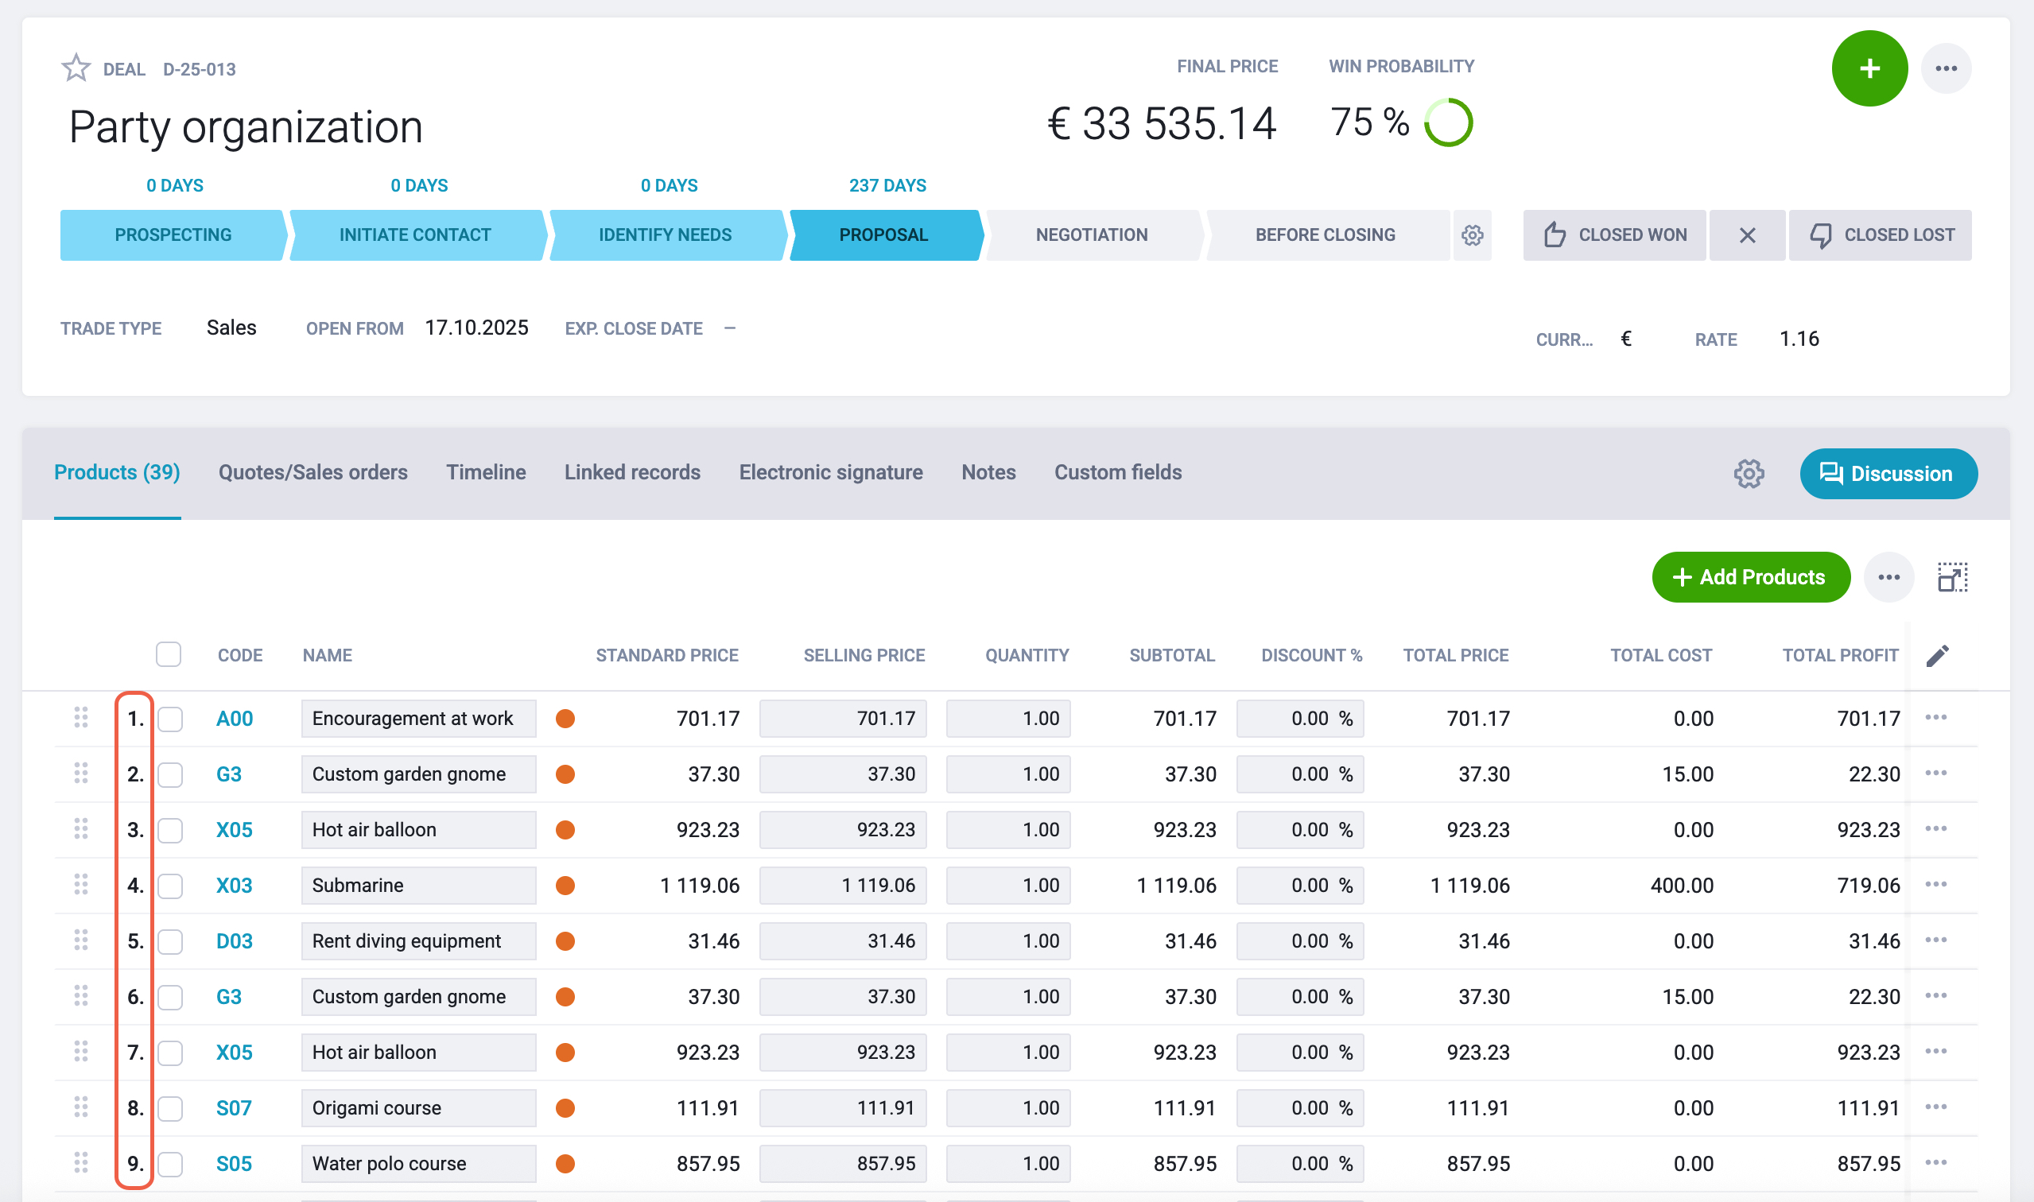This screenshot has height=1202, width=2034.
Task: Open row actions menu for Hot air balloon row 3
Action: (1935, 829)
